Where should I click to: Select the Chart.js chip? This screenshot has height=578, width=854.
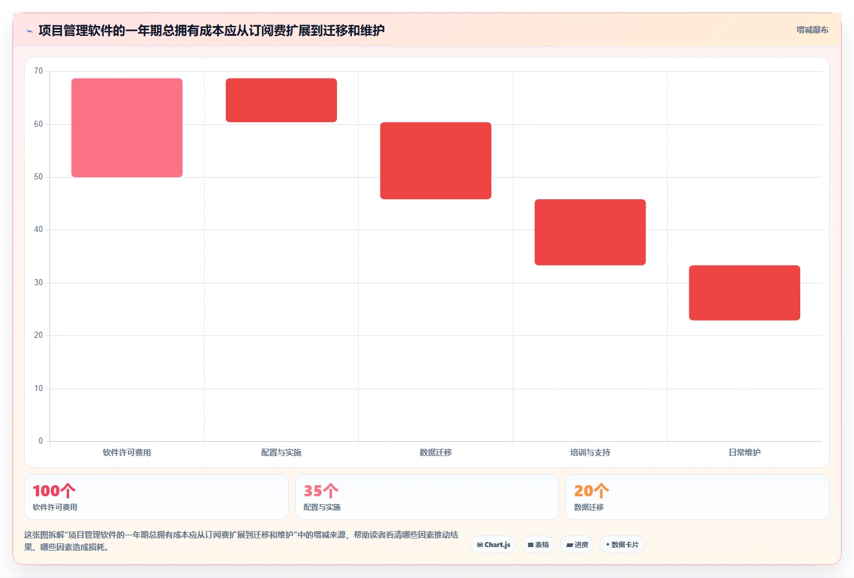tap(493, 545)
